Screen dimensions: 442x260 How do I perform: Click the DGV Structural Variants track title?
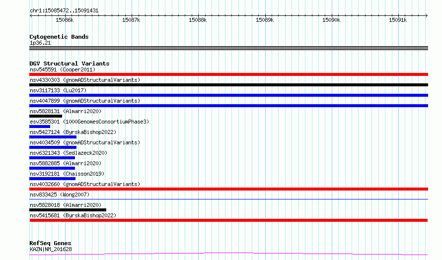tap(70, 64)
